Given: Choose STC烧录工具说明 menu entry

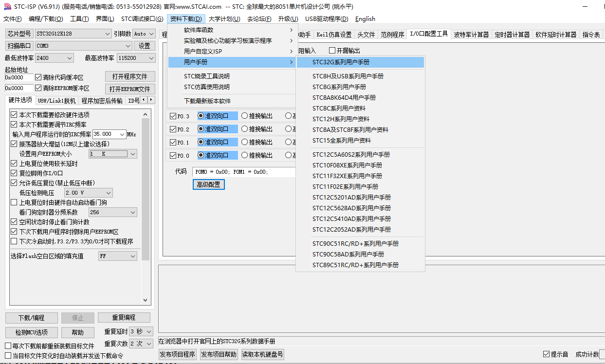Looking at the screenshot, I should tap(232, 76).
